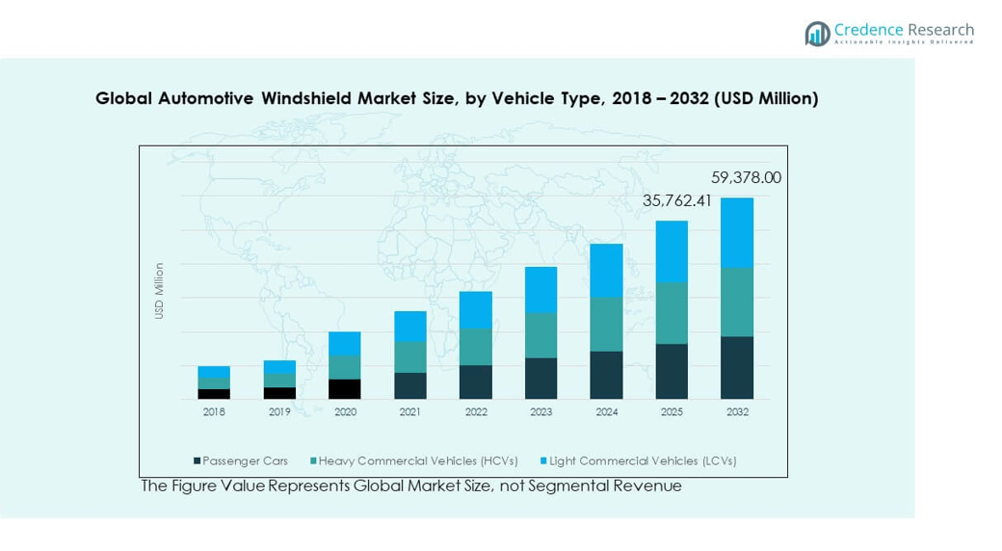Click the Figure Value footnote text
The height and width of the screenshot is (551, 1002).
411,486
